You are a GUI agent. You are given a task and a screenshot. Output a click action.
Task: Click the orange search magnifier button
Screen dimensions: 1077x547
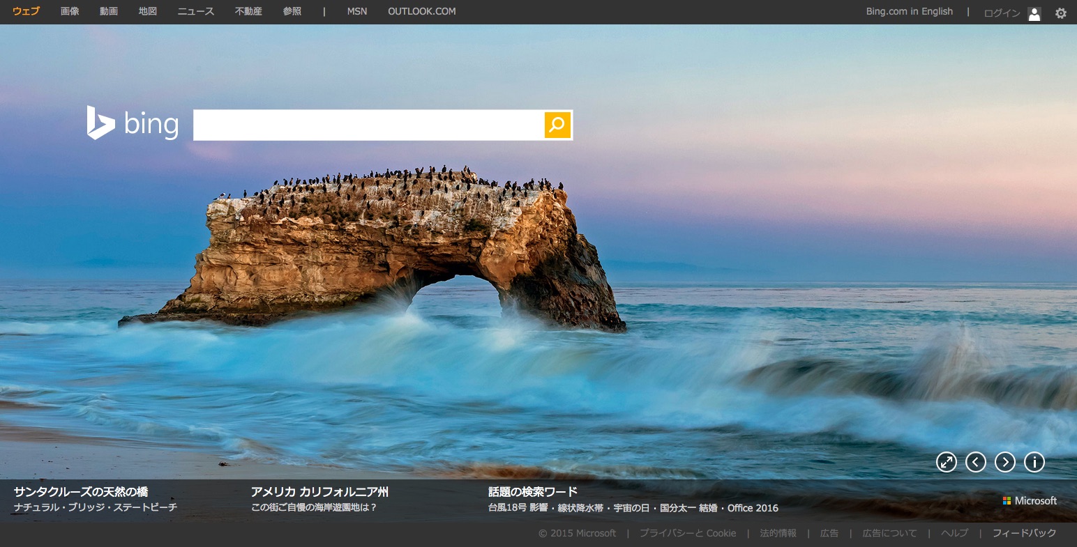click(x=557, y=125)
